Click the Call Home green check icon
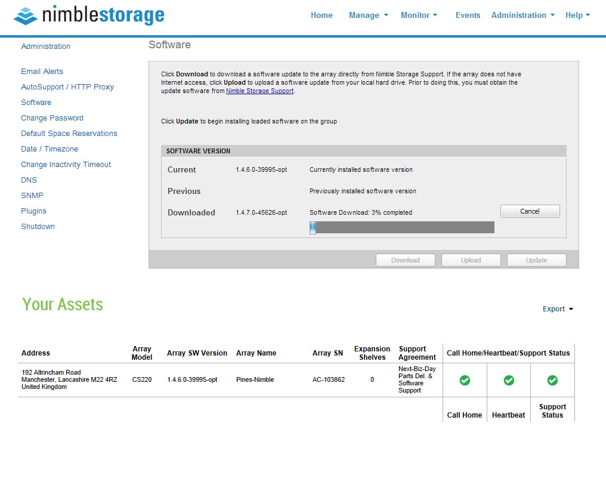Viewport: 606px width, 491px height. [465, 381]
